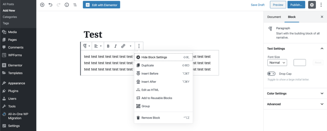Apply bold formatting to paragraph
This screenshot has height=131, width=327.
click(108, 46)
